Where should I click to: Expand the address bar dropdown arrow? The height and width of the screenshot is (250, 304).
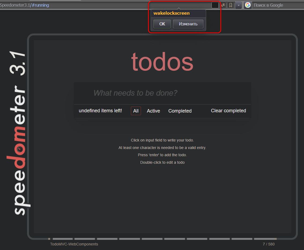tap(239, 5)
